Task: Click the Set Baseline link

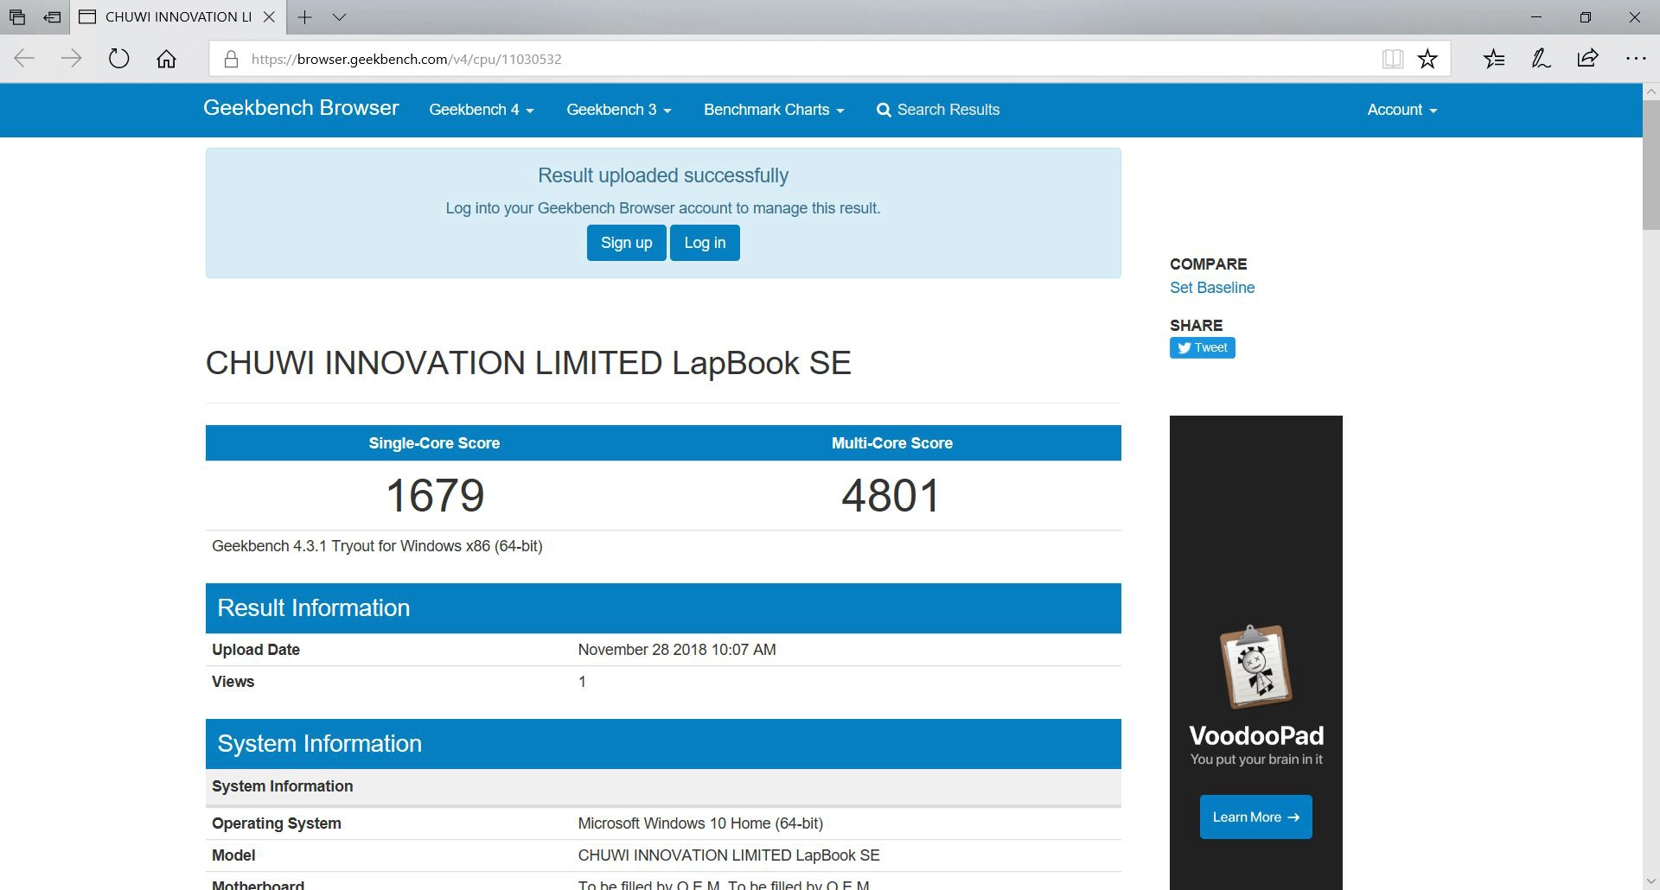Action: pyautogui.click(x=1212, y=288)
